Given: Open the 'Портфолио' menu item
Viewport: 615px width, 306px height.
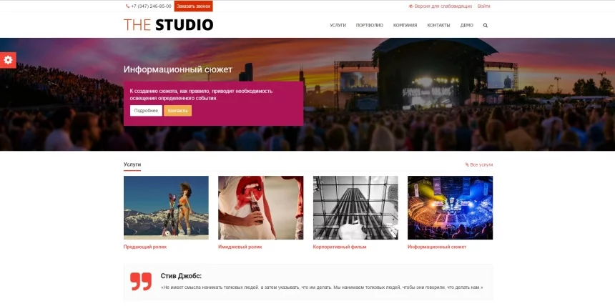Looking at the screenshot, I should (x=369, y=25).
